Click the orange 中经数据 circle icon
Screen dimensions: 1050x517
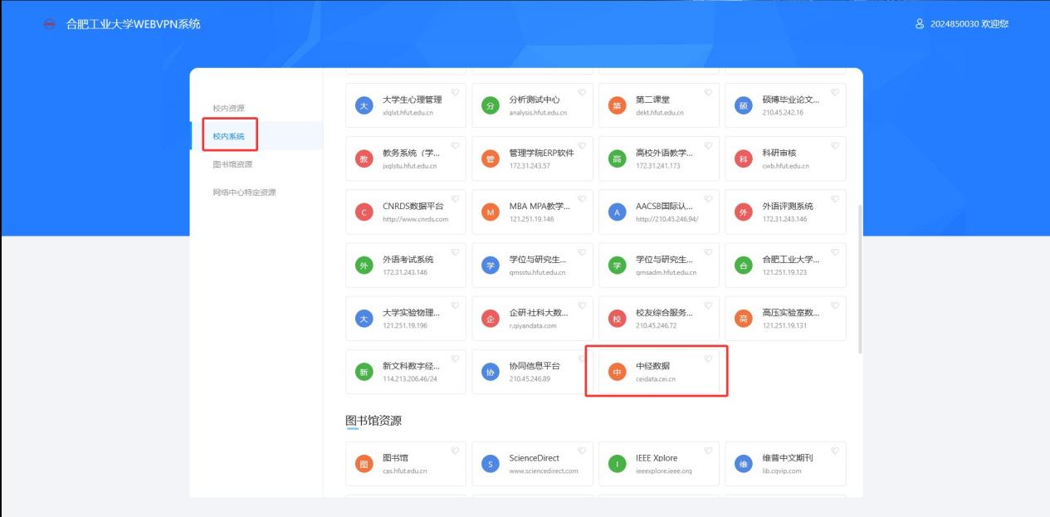[617, 372]
